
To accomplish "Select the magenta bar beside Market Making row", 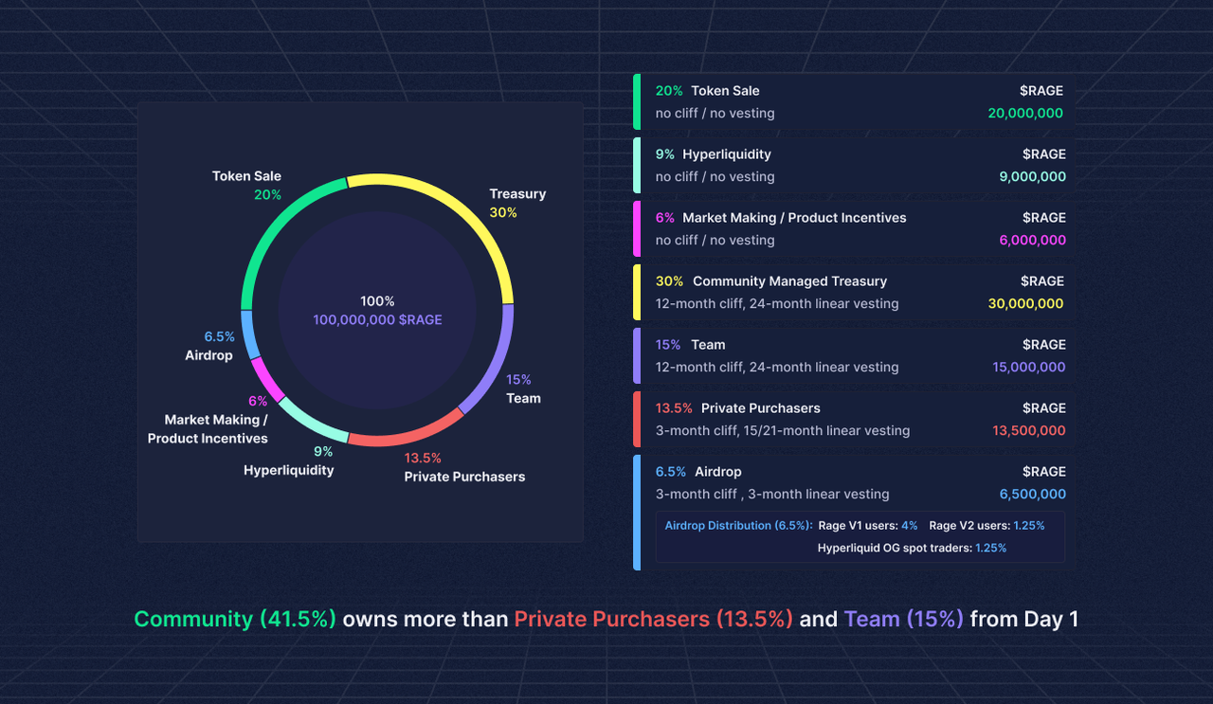I will coord(637,228).
